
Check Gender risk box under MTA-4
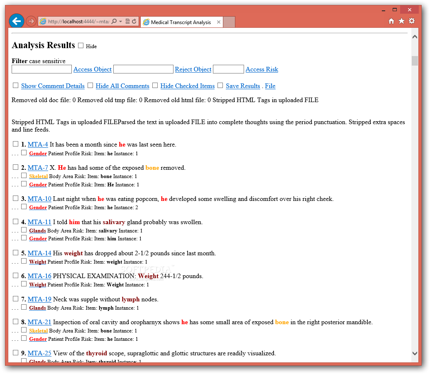pyautogui.click(x=24, y=153)
